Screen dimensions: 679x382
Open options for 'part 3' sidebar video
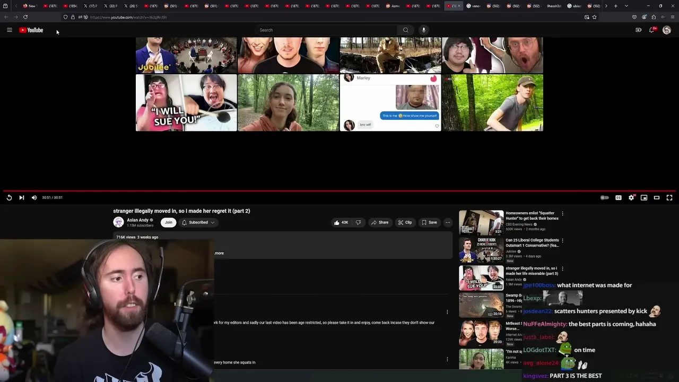[562, 268]
